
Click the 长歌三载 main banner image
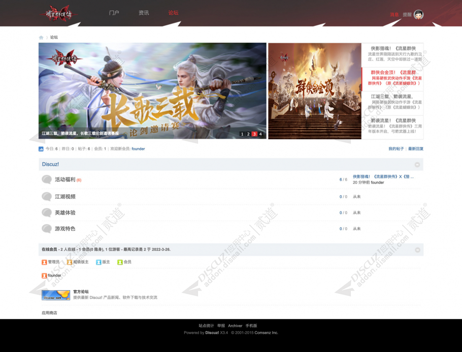[152, 91]
